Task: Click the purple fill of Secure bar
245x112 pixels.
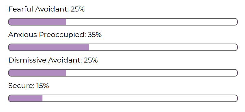Action: pyautogui.click(x=26, y=98)
